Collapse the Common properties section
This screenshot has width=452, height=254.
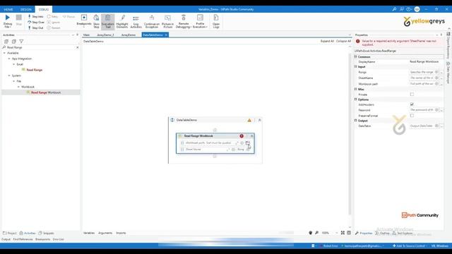[356, 56]
